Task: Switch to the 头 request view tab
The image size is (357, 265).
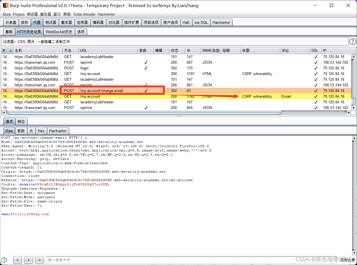Action: (x=31, y=131)
